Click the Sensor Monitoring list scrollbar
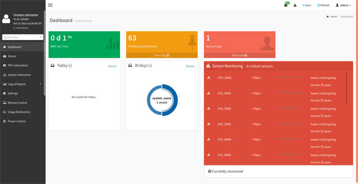Viewport: 358px width, 184px height. tap(347, 88)
